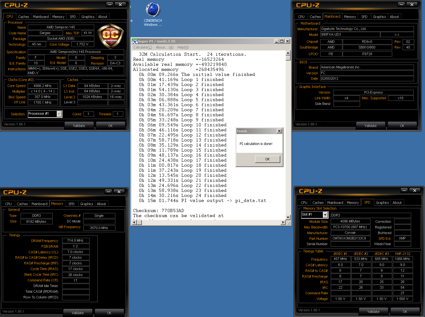This screenshot has height=317, width=425.
Task: Click the XMP-2132 column header in Timings Table
Action: click(x=403, y=254)
